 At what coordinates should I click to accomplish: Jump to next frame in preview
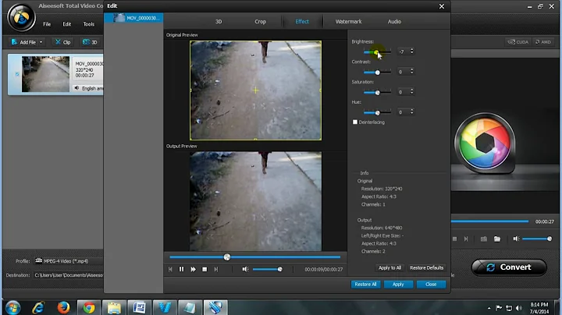[216, 269]
